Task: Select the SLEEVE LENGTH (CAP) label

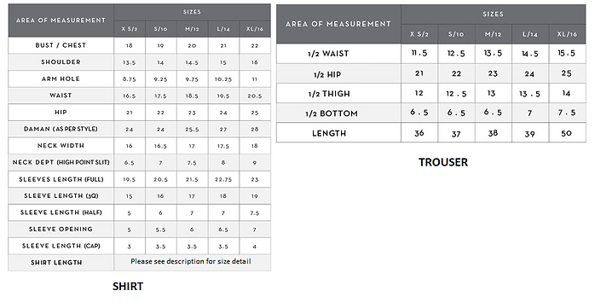Action: point(61,246)
